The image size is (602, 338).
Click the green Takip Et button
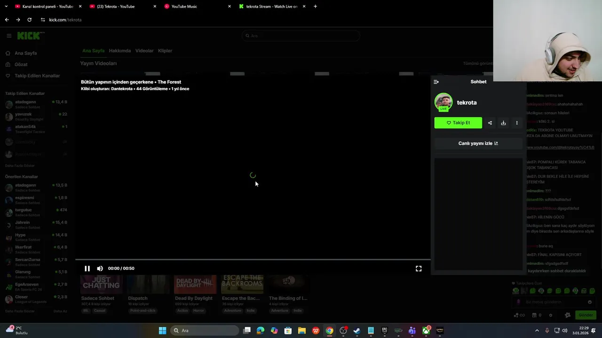[x=458, y=123]
